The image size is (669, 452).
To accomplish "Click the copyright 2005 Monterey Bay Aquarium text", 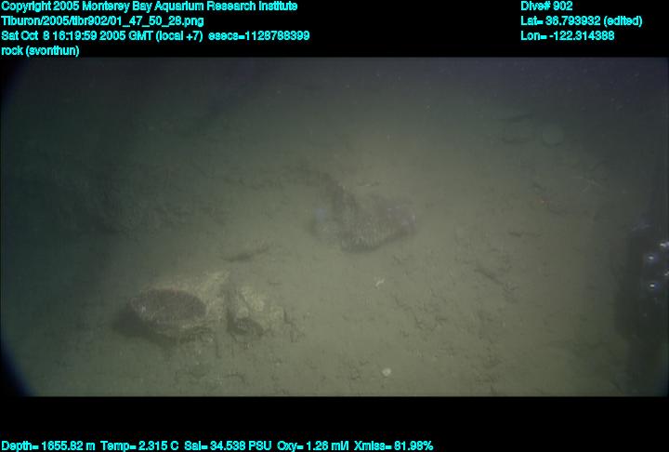I will coord(150,7).
